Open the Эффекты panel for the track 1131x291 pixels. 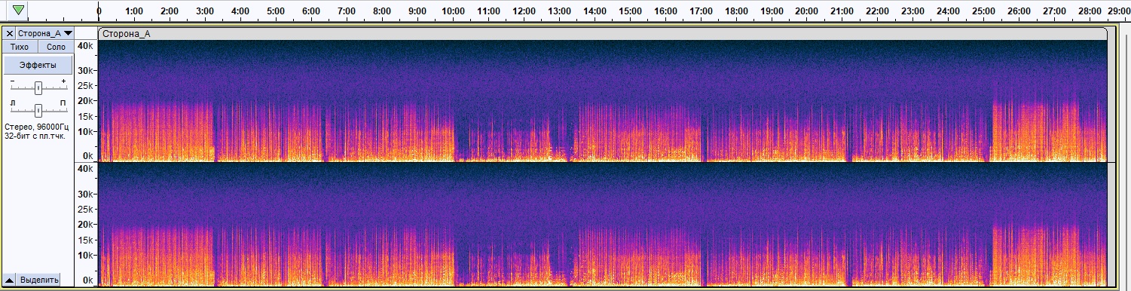38,66
